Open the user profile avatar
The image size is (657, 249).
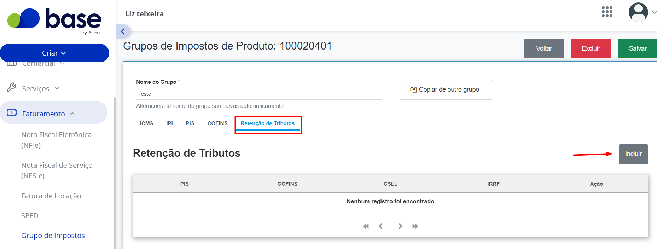click(x=638, y=12)
